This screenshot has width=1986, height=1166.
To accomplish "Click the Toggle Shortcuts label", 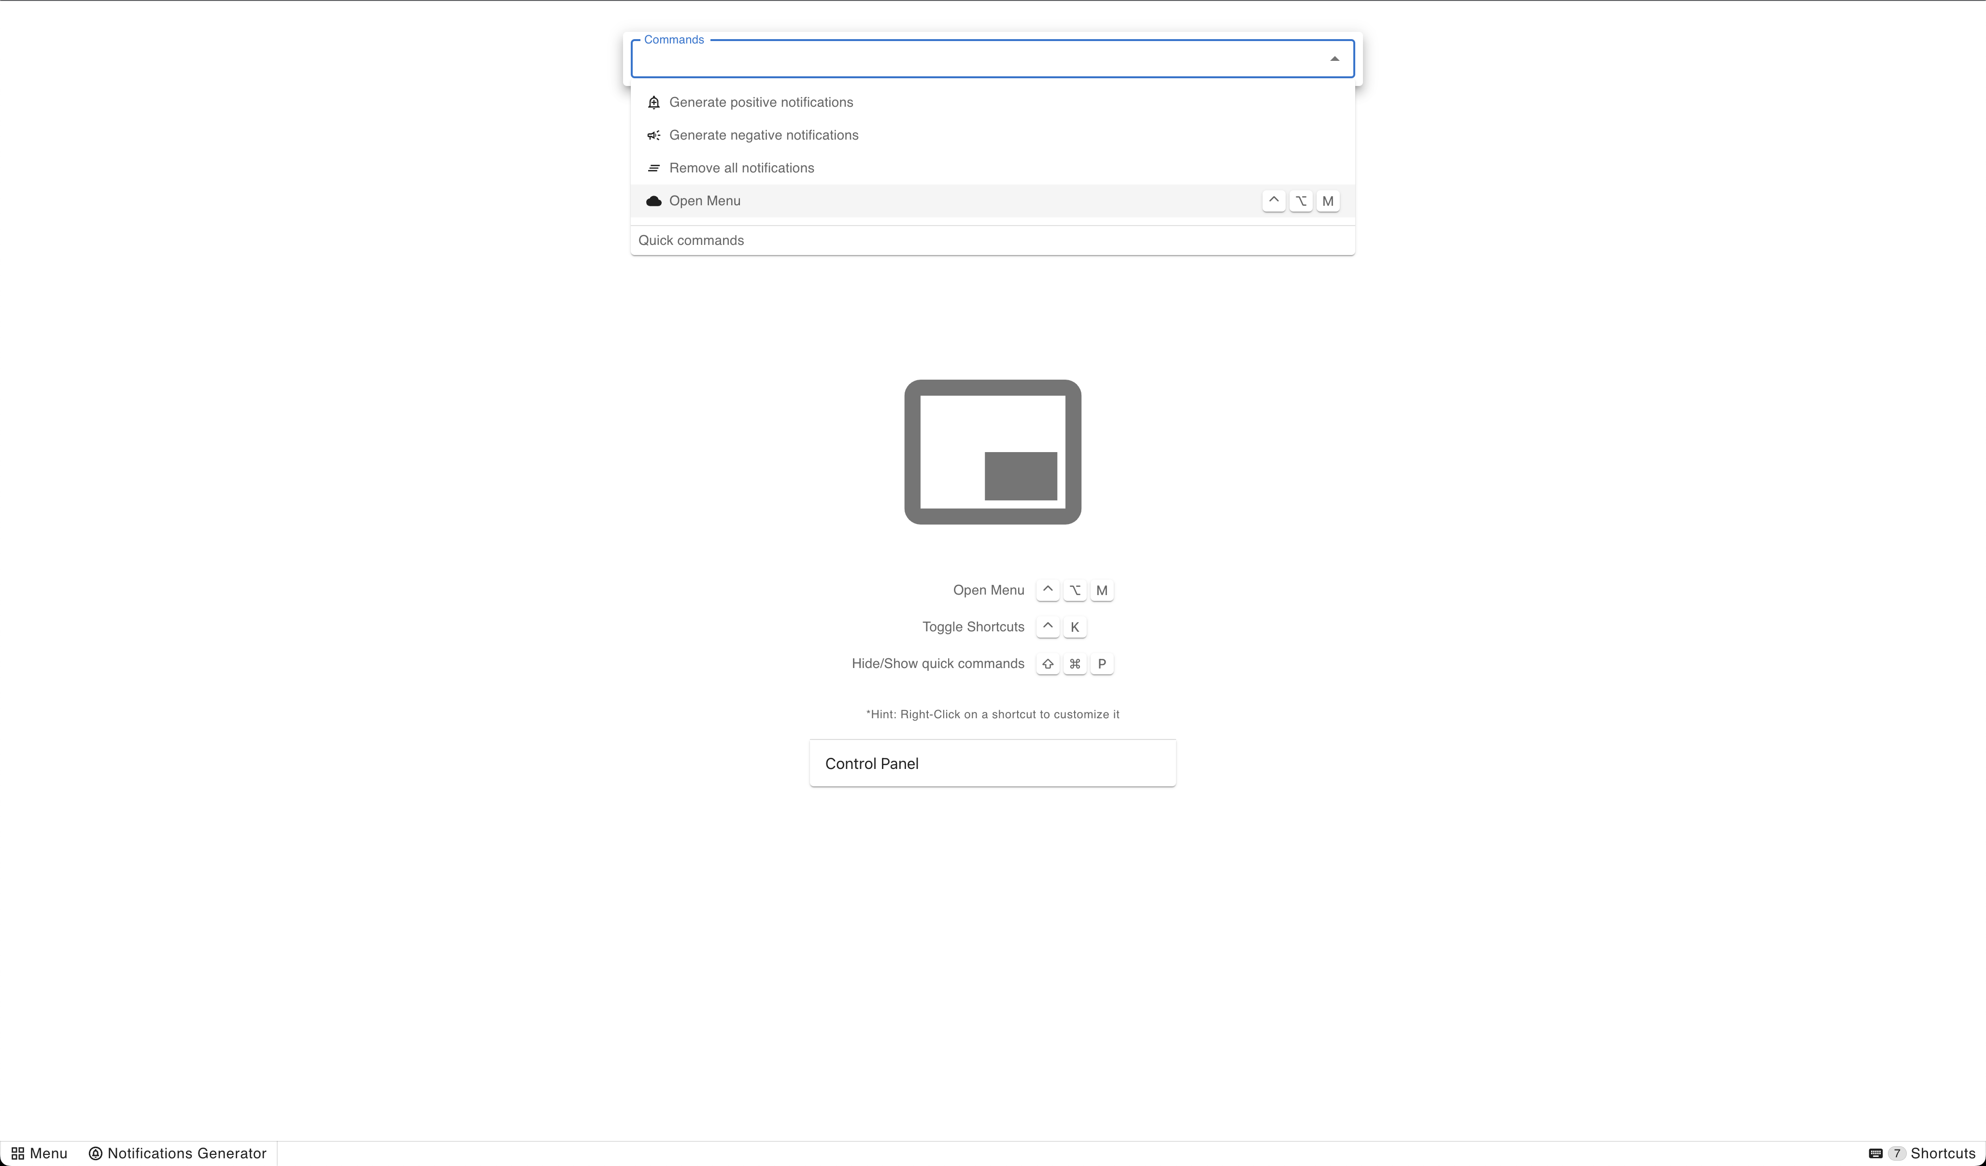I will (973, 627).
